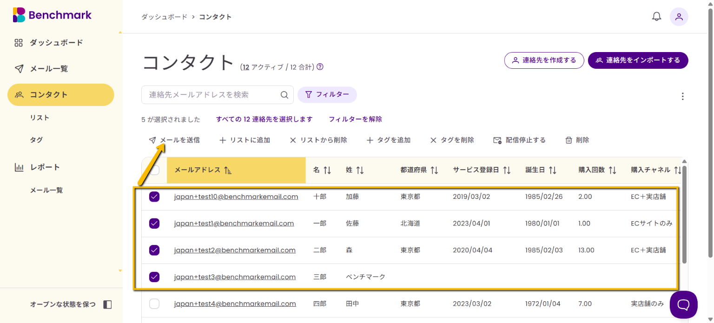Screen dimensions: 714x323
Task: Sort by メールアドレス column sort icon
Action: (228, 170)
